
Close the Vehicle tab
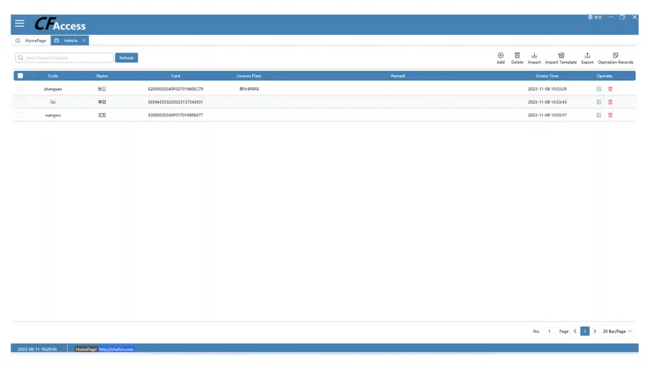tap(84, 40)
